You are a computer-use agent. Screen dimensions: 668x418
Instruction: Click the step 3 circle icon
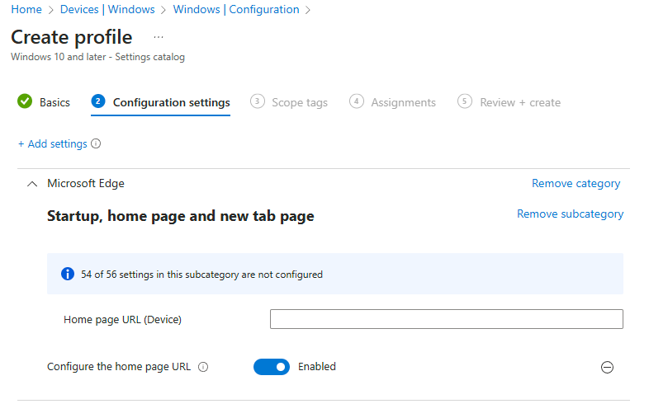click(258, 101)
